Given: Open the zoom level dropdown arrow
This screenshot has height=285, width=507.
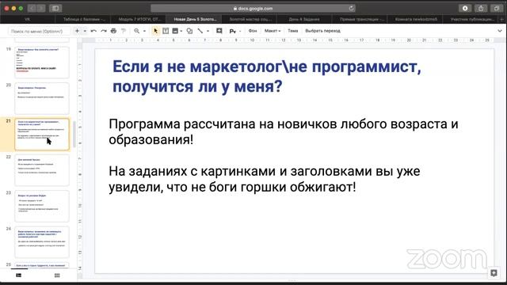Looking at the screenshot, I should pos(144,31).
